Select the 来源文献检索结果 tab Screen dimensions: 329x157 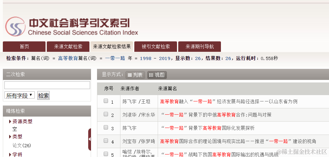[112, 46]
